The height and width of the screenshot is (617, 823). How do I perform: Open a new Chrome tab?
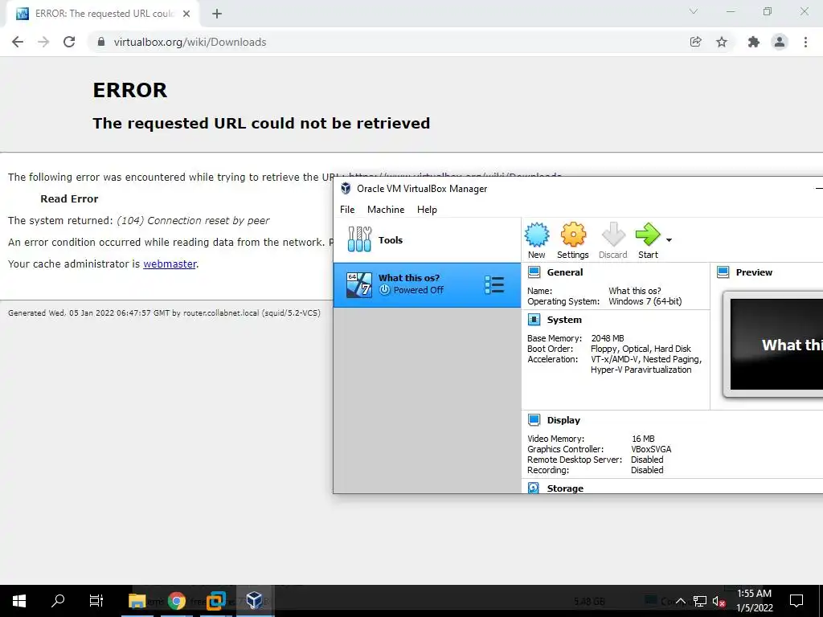pyautogui.click(x=217, y=14)
